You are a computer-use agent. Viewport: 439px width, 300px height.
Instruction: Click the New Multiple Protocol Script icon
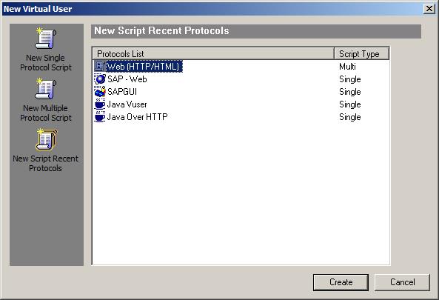coord(46,89)
